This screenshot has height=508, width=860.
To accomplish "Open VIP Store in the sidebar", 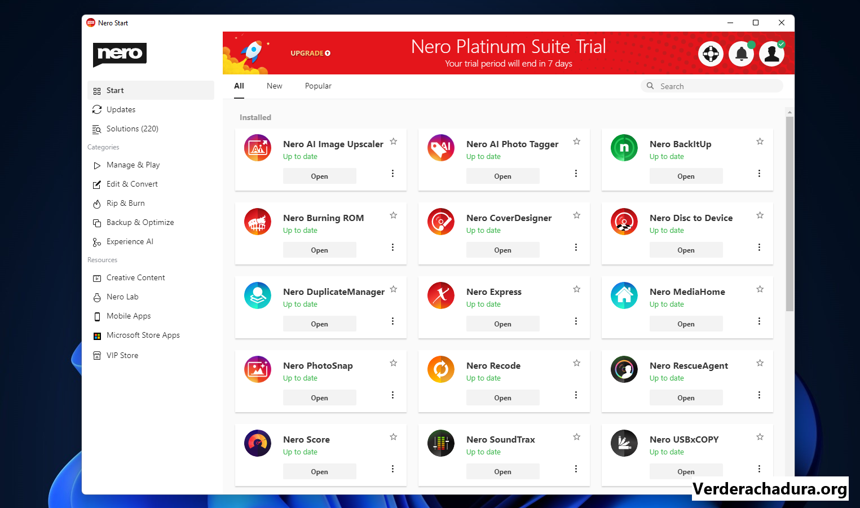I will [151, 355].
